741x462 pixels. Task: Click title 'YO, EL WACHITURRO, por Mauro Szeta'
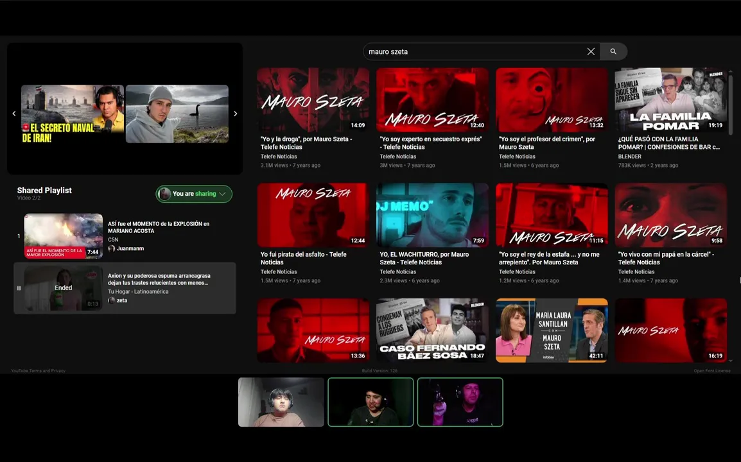point(424,259)
